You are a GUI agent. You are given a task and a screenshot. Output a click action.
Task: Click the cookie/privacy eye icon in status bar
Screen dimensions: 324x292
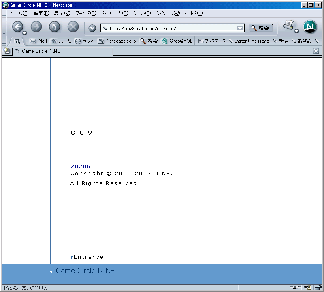point(307,288)
